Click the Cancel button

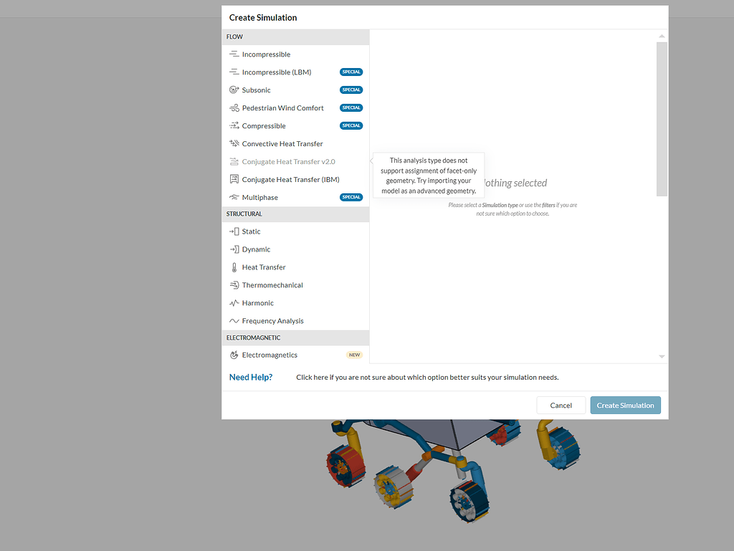561,405
